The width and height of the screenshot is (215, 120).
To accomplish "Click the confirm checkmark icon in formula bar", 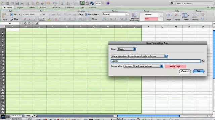I will click(29, 23).
